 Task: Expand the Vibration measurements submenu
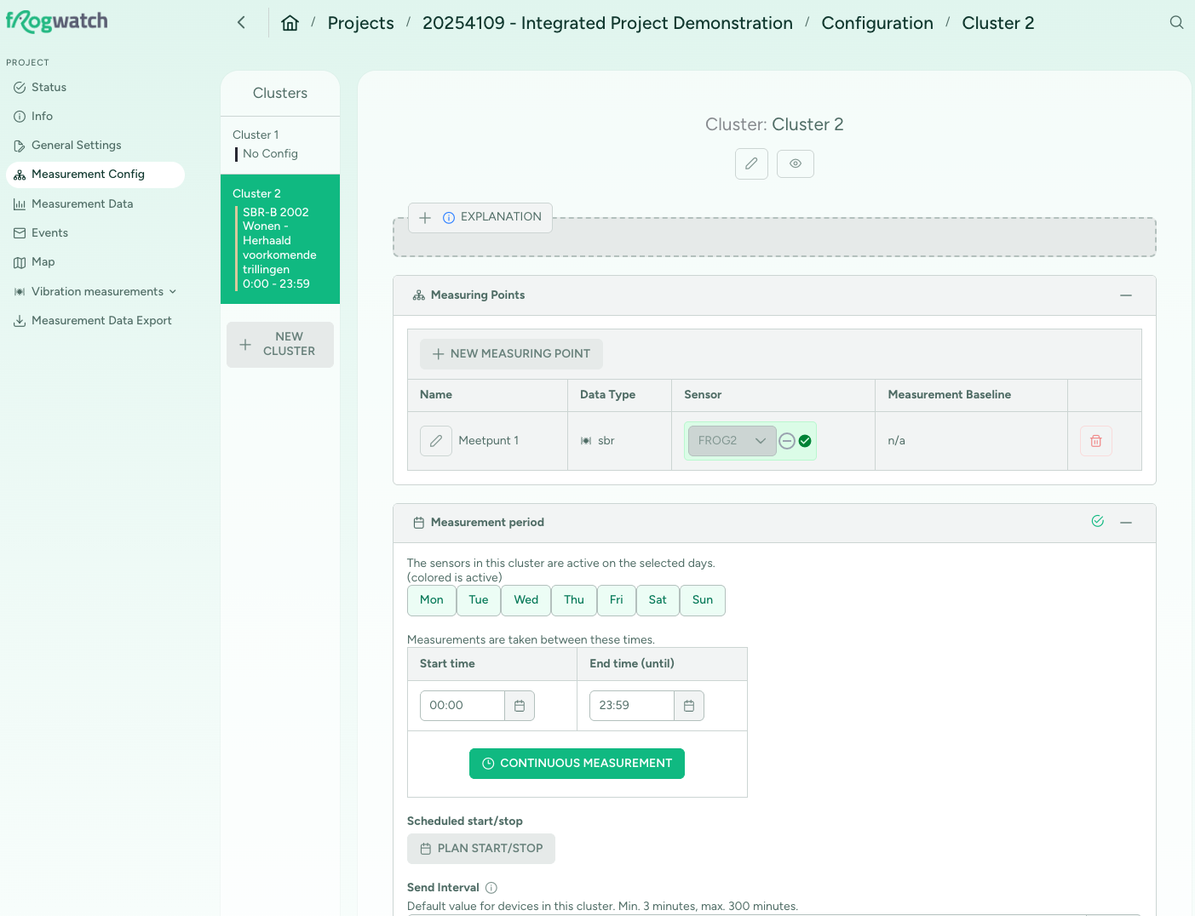pos(95,292)
